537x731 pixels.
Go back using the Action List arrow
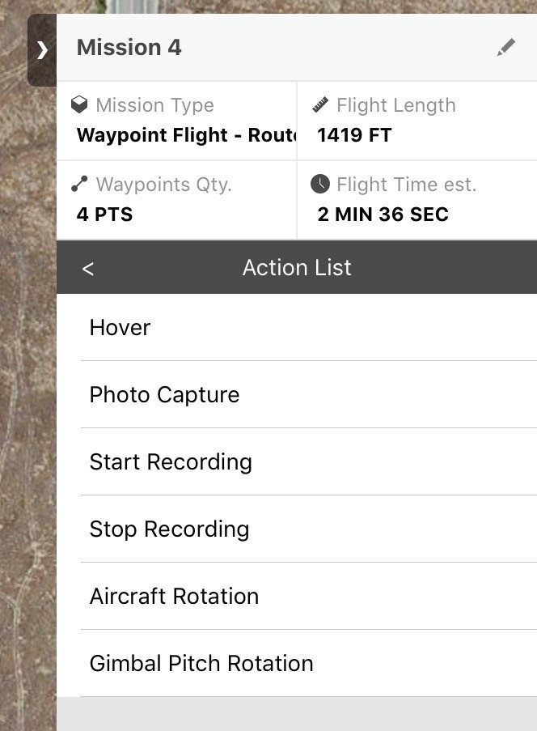click(x=88, y=269)
